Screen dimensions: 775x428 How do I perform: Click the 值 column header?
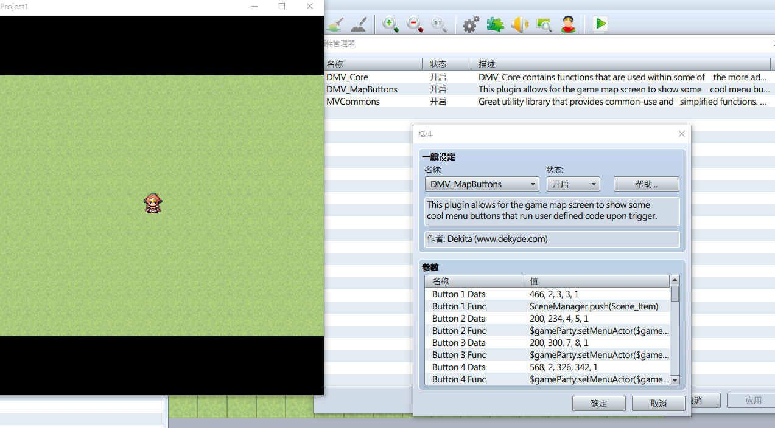[596, 281]
